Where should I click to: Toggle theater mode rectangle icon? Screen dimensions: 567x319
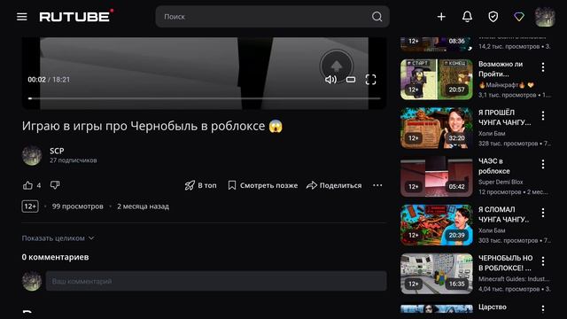click(351, 80)
